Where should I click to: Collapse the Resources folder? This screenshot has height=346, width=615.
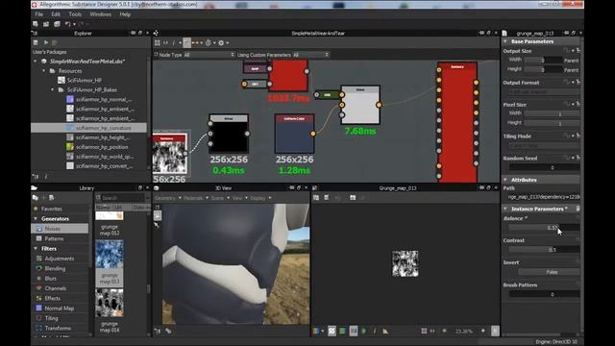tap(44, 71)
